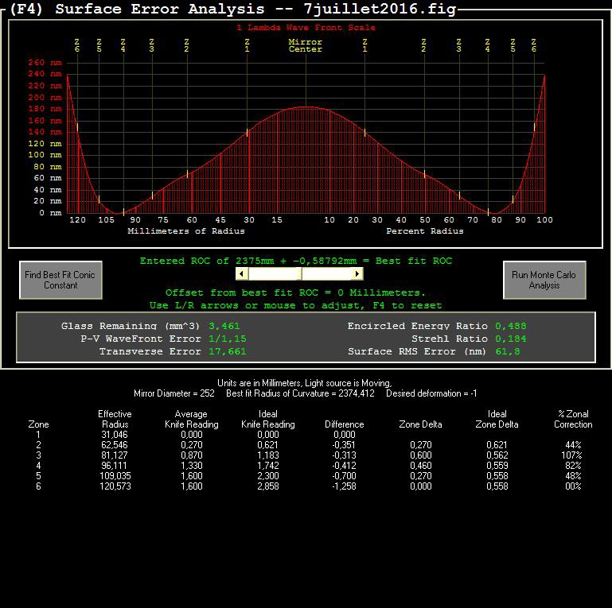Click the ROC offset slider thumb
612x608 pixels.
[300, 273]
